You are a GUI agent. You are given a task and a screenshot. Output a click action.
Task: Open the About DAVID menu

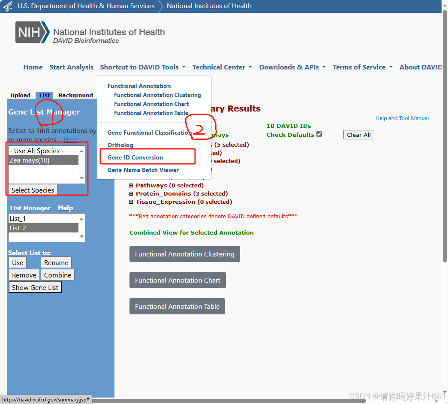[x=421, y=67]
